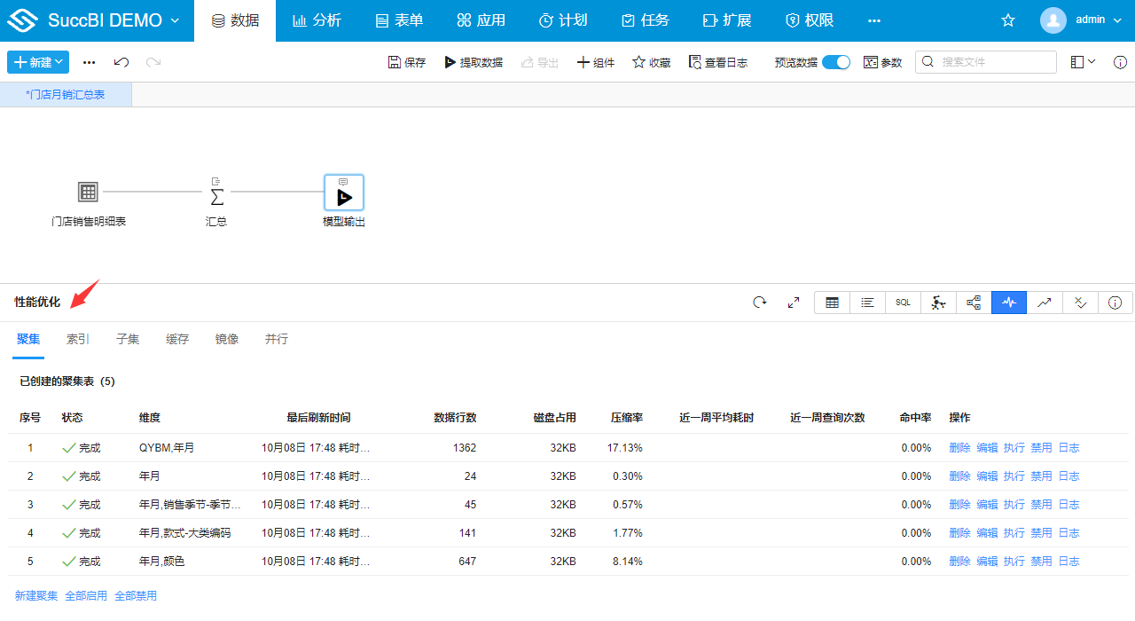Open the SQL view panel

(x=902, y=303)
